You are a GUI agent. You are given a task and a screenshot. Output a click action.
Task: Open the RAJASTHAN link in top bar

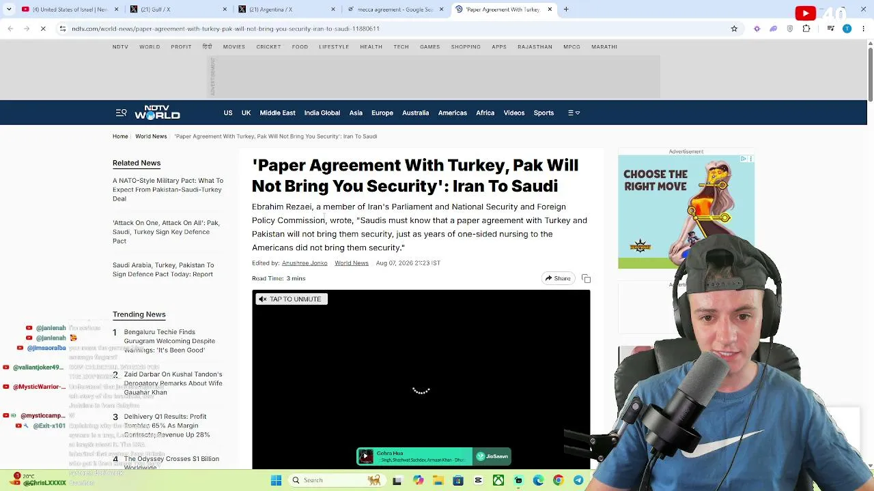pyautogui.click(x=535, y=47)
